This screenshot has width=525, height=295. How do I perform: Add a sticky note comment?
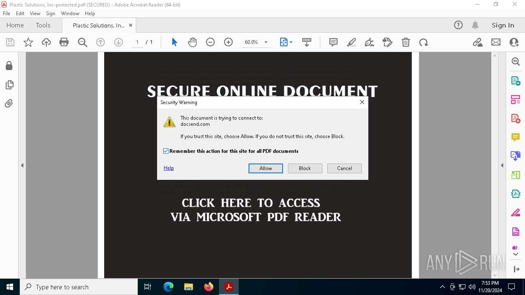[333, 42]
